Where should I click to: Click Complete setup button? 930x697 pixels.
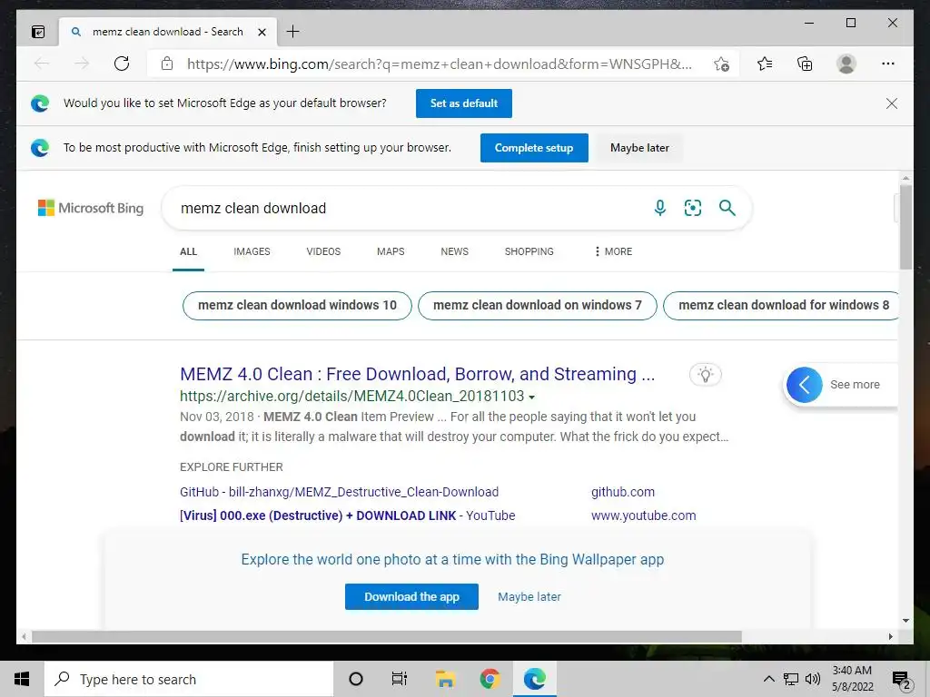(534, 148)
